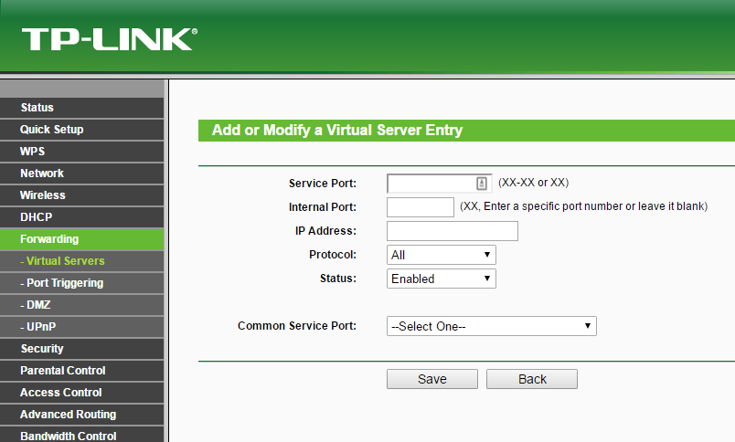The height and width of the screenshot is (442, 735).
Task: Open Advanced Routing menu
Action: coord(82,415)
